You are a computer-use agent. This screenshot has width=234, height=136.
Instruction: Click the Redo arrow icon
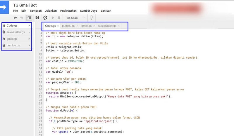[21, 18]
